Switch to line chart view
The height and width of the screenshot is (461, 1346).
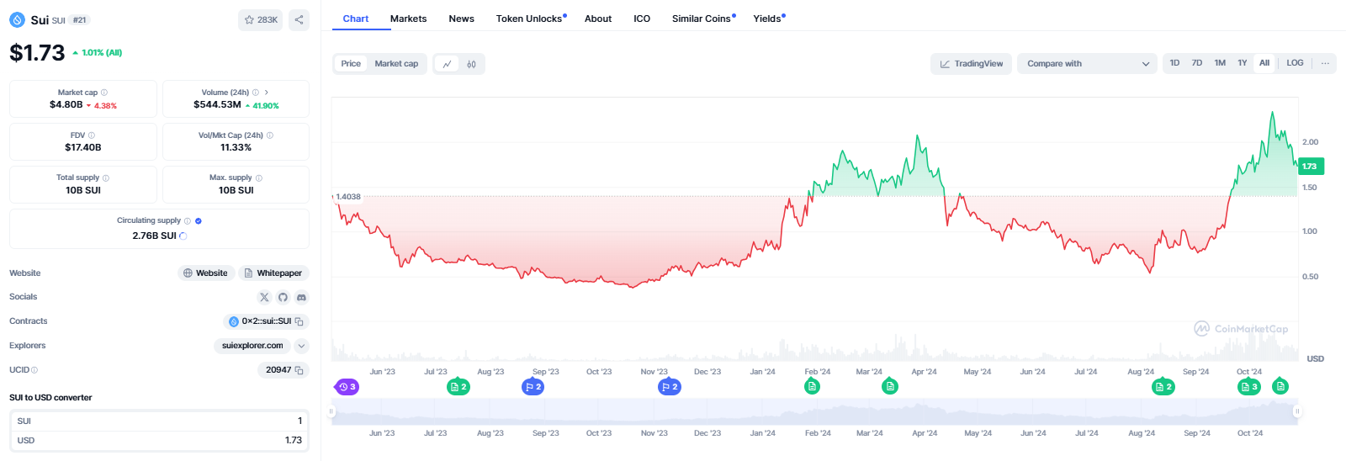[x=448, y=64]
